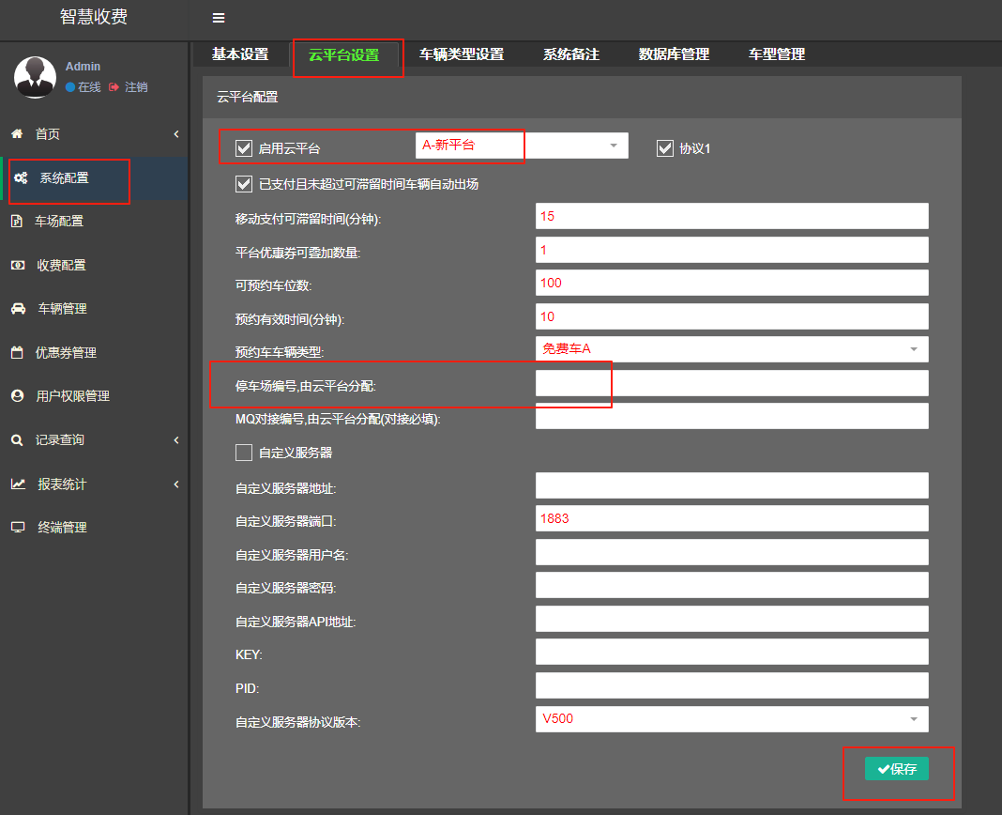Click the PID input field

coord(732,685)
